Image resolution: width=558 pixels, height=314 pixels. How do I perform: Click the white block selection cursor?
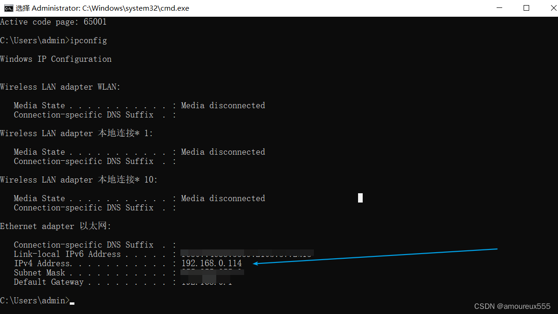tap(360, 198)
